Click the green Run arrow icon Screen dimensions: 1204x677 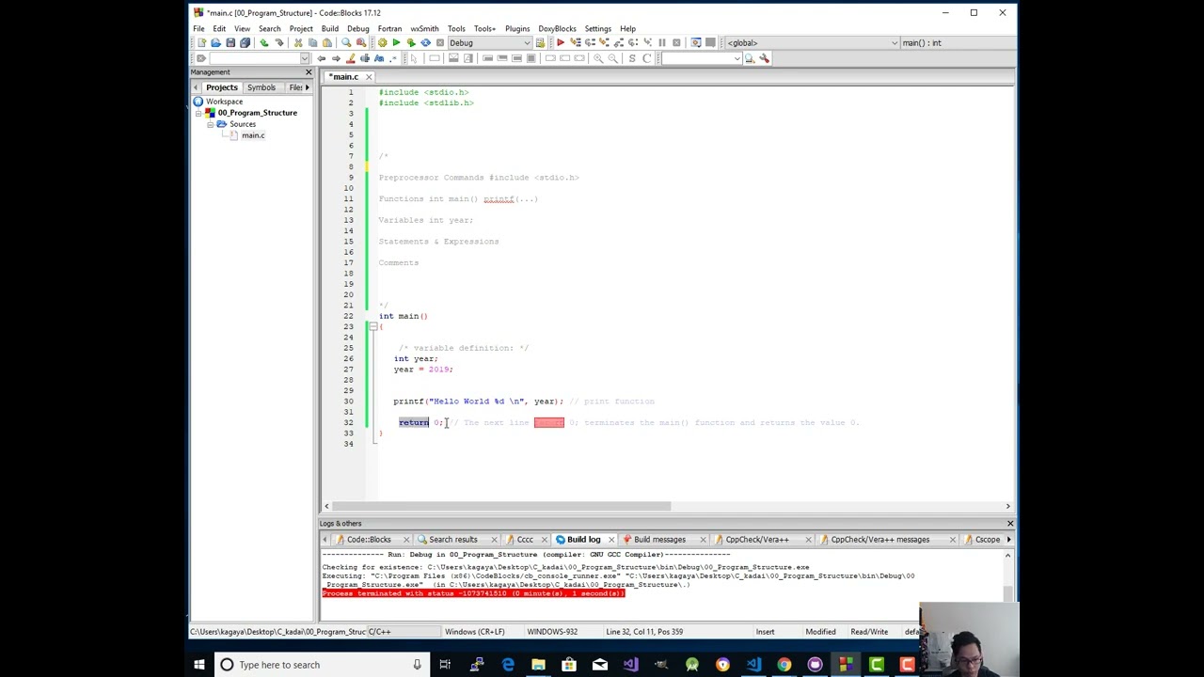point(396,42)
